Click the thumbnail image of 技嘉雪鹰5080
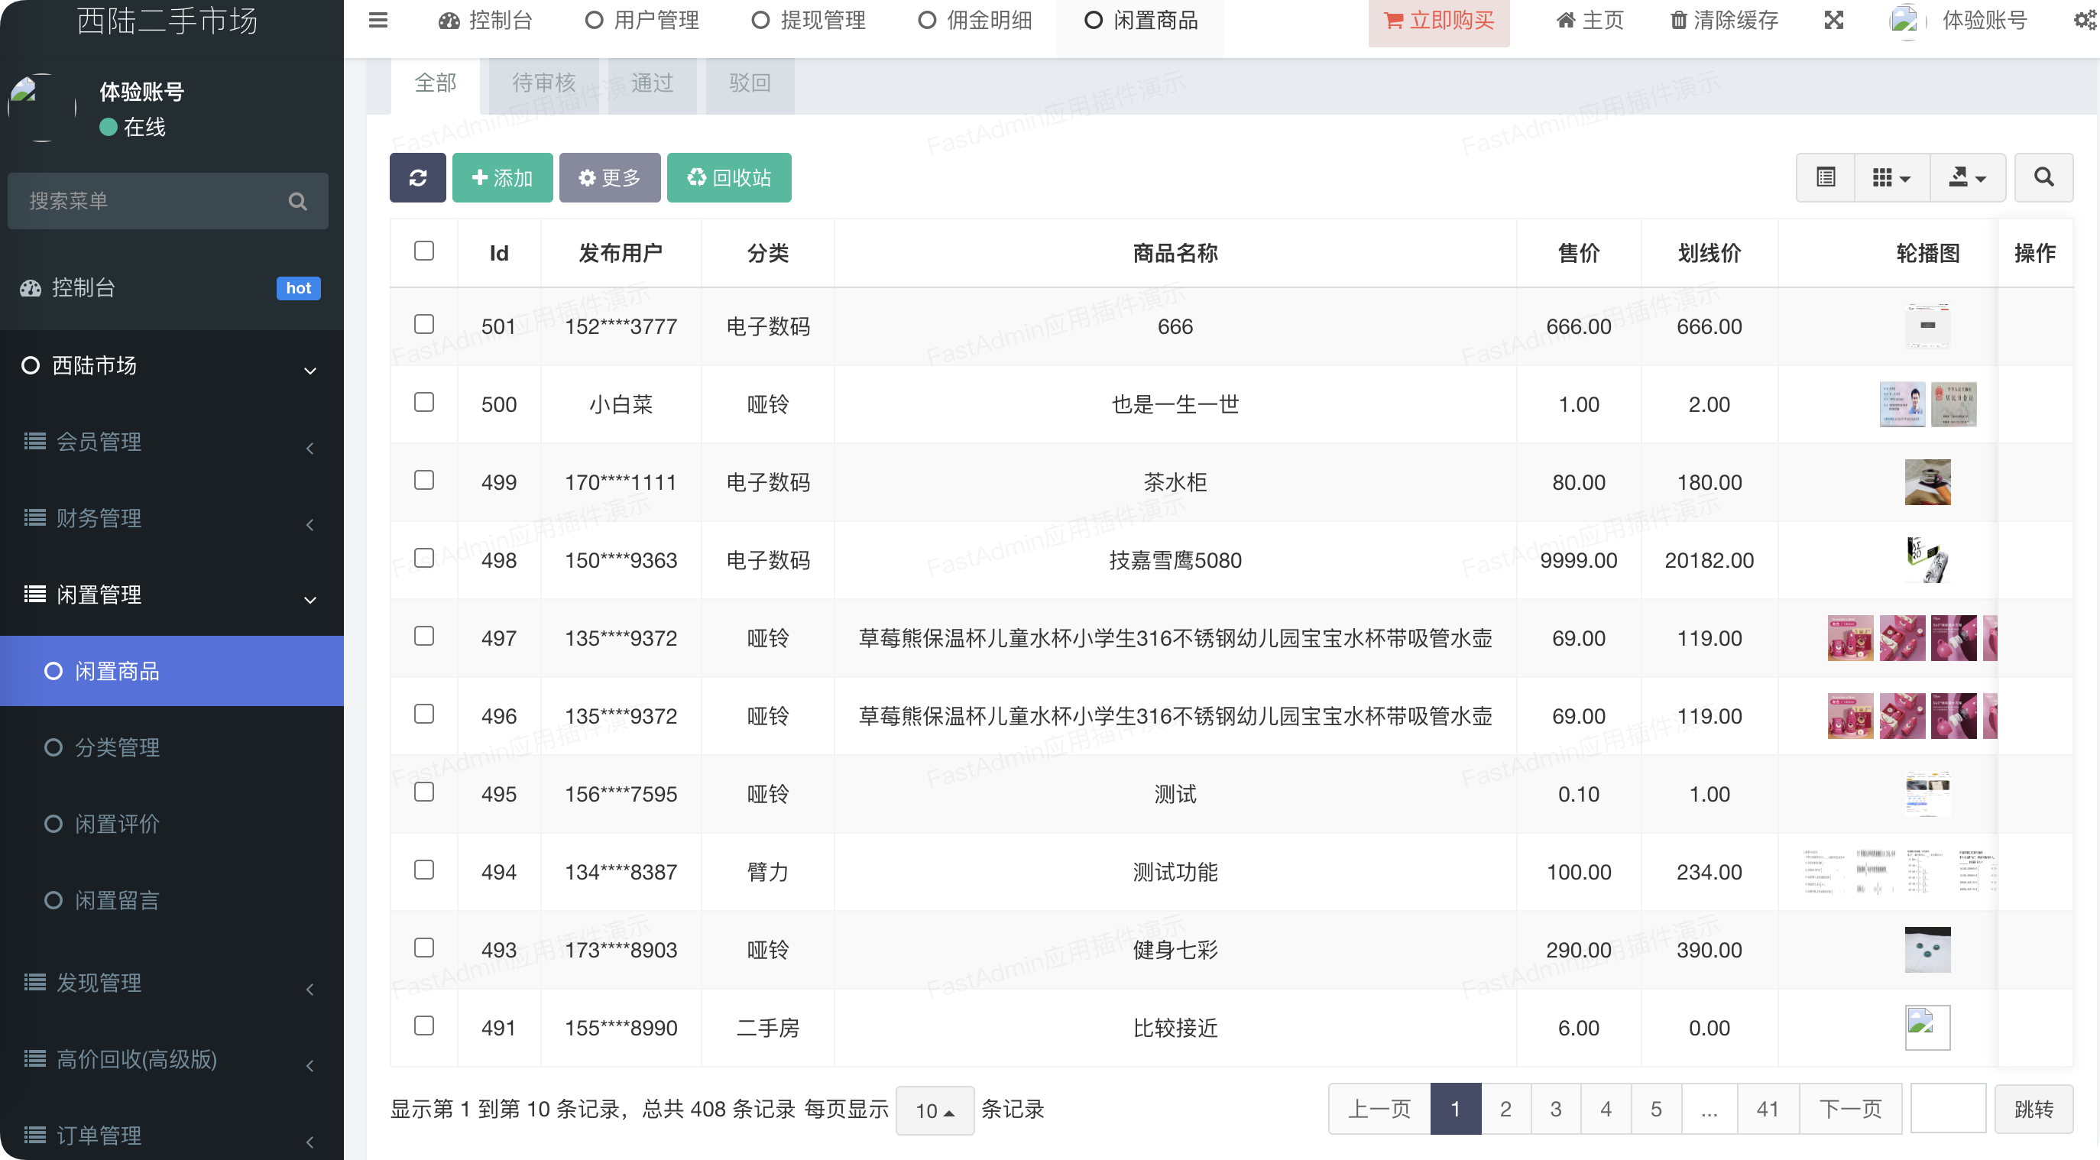 (1927, 559)
